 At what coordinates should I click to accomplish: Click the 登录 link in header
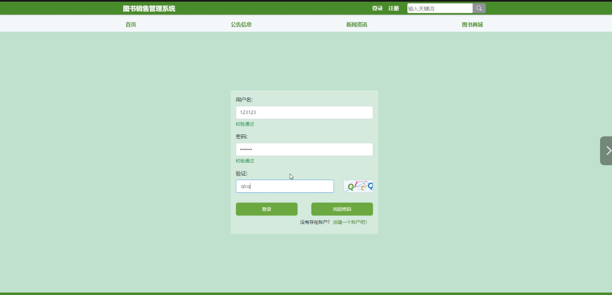click(x=377, y=8)
